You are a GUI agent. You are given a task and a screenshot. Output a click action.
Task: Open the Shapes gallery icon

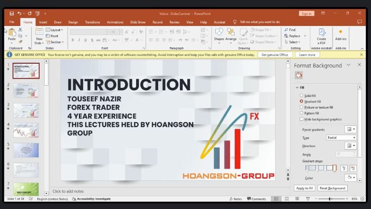pos(219,32)
